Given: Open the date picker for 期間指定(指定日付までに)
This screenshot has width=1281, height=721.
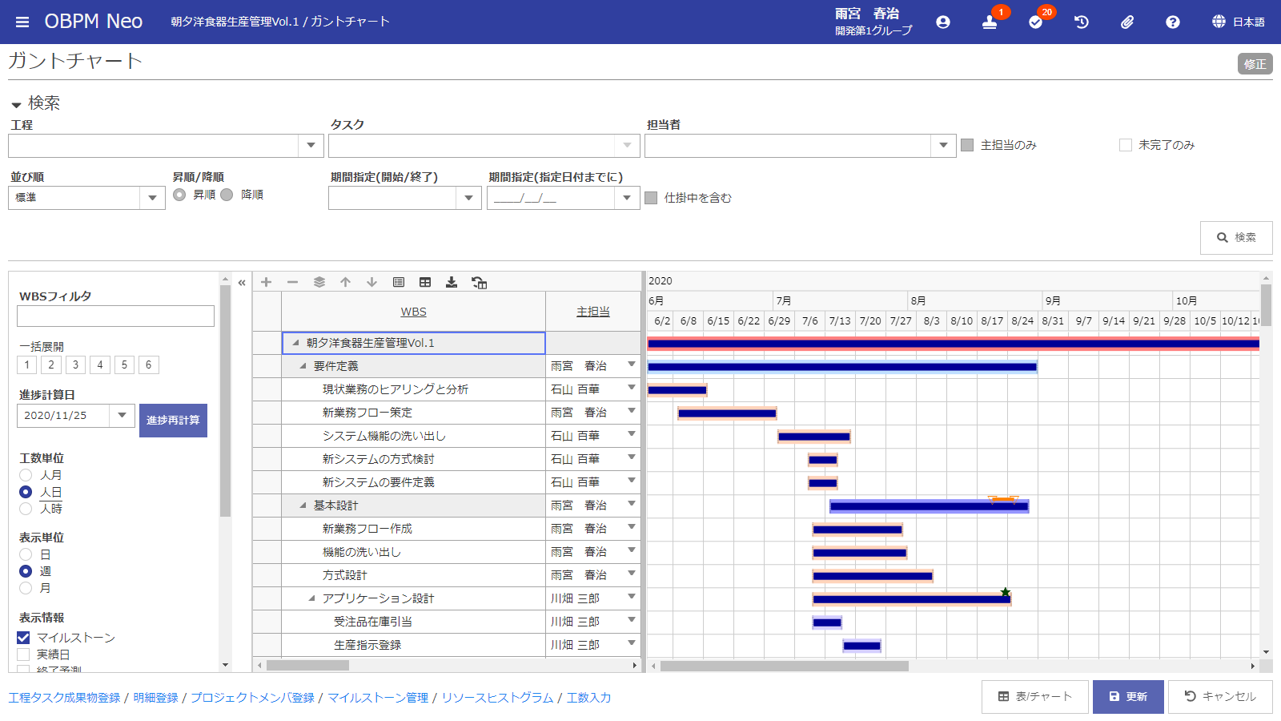Looking at the screenshot, I should point(627,198).
